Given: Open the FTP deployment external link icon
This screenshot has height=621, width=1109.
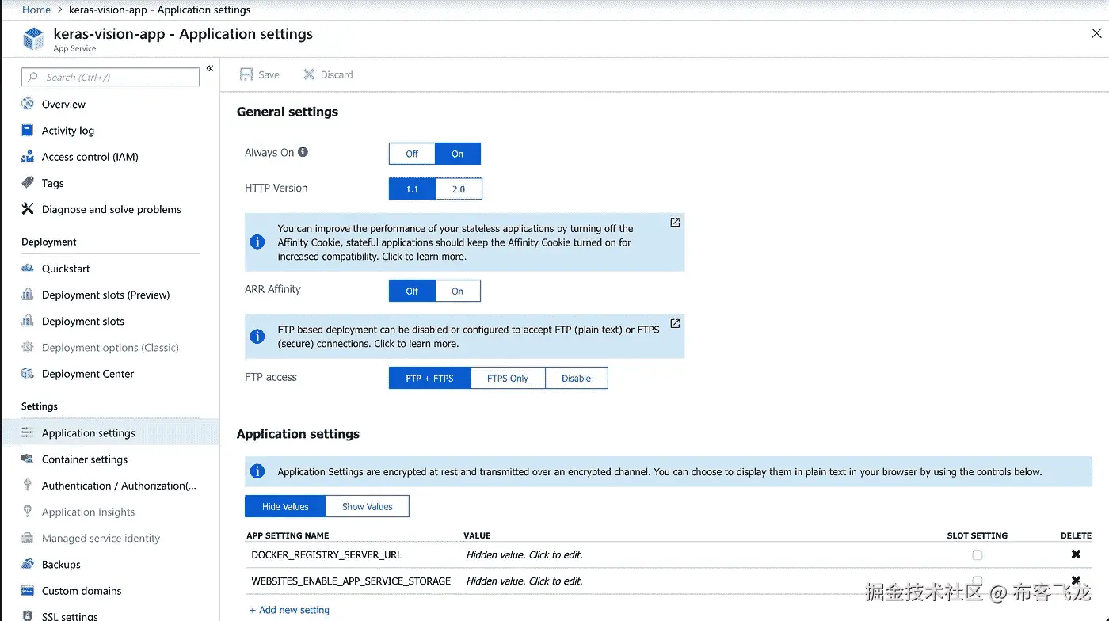Looking at the screenshot, I should click(x=675, y=323).
